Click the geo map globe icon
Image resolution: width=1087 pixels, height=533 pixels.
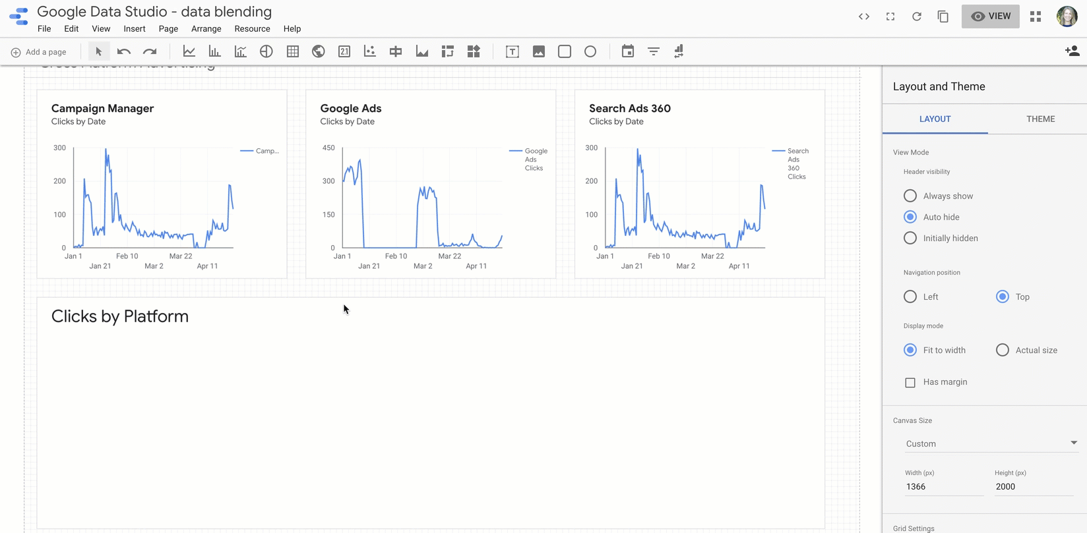click(x=319, y=51)
